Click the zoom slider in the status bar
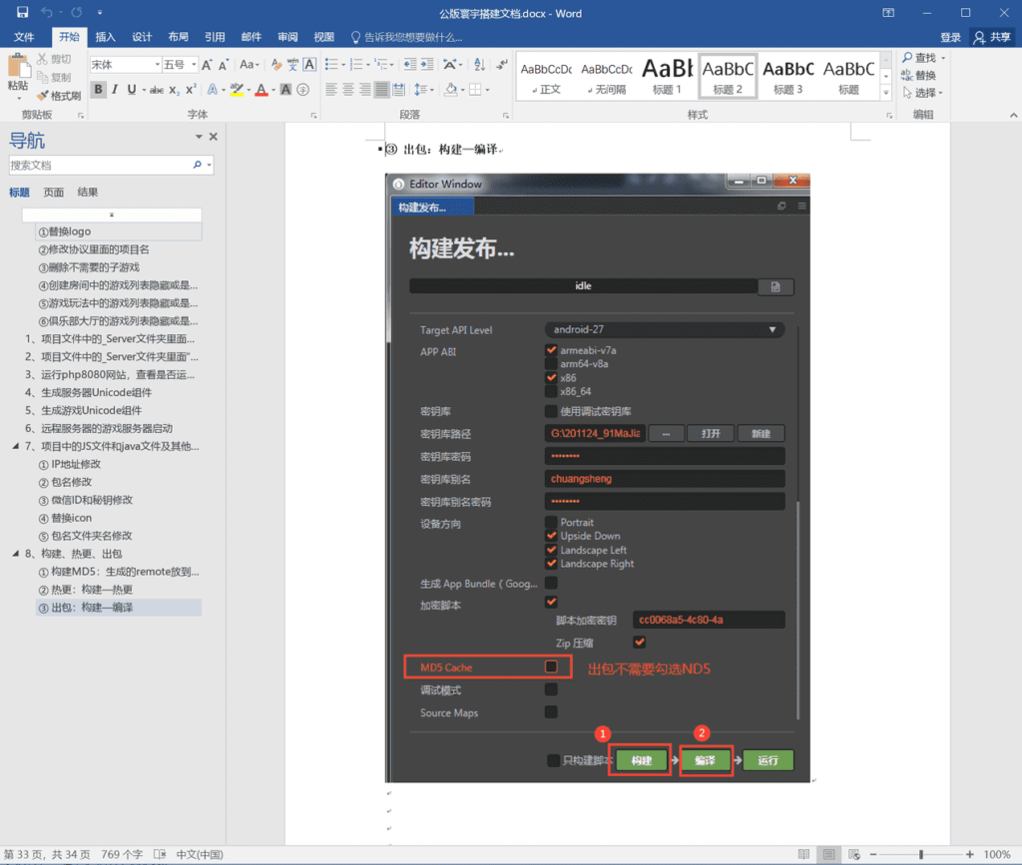 (x=920, y=854)
